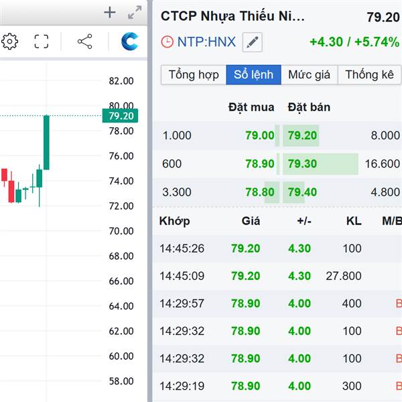This screenshot has height=402, width=402.
Task: Select the 14:45:26 matched trade row
Action: coord(277,249)
